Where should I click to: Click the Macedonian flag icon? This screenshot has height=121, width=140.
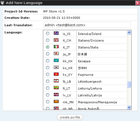(x=56, y=101)
